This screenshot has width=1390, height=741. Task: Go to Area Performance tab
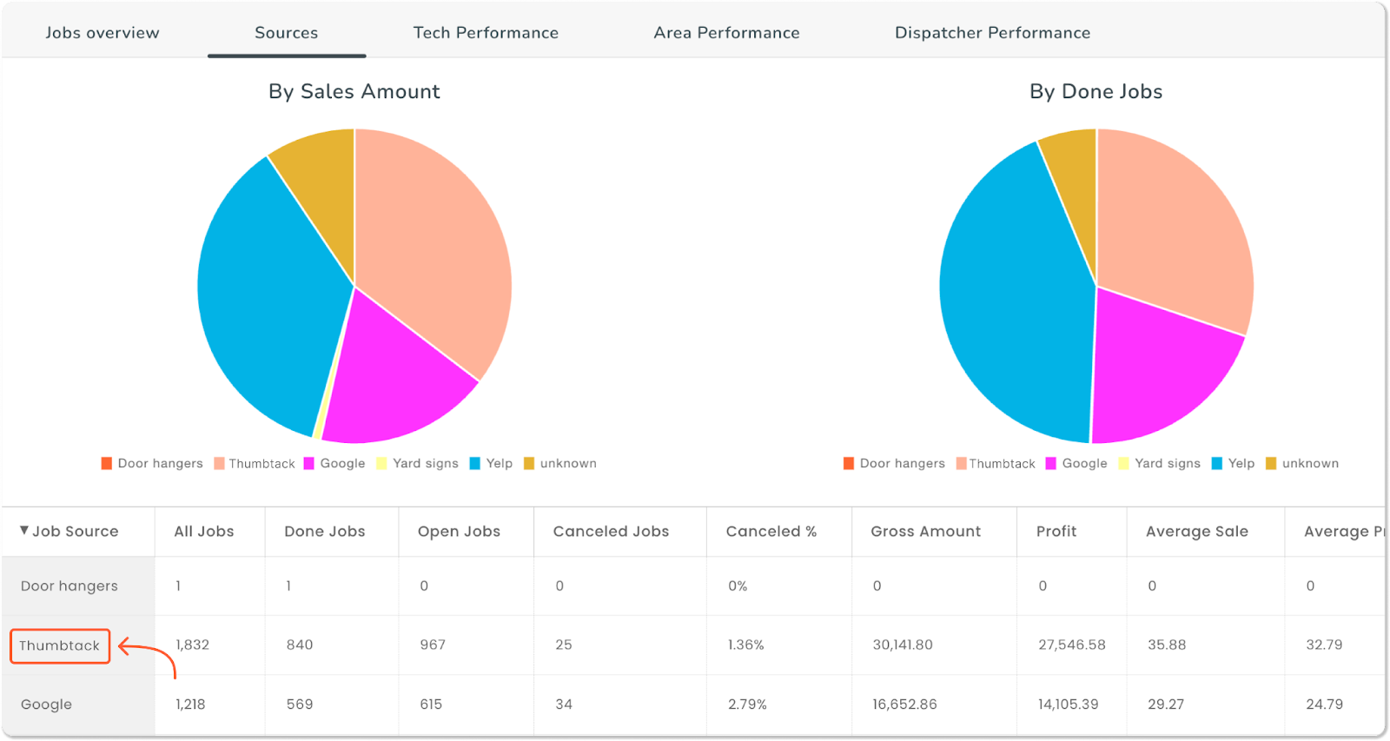726,33
